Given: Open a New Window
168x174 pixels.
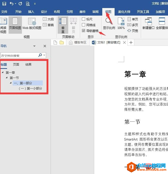Looking at the screenshot, I should (x=148, y=24).
